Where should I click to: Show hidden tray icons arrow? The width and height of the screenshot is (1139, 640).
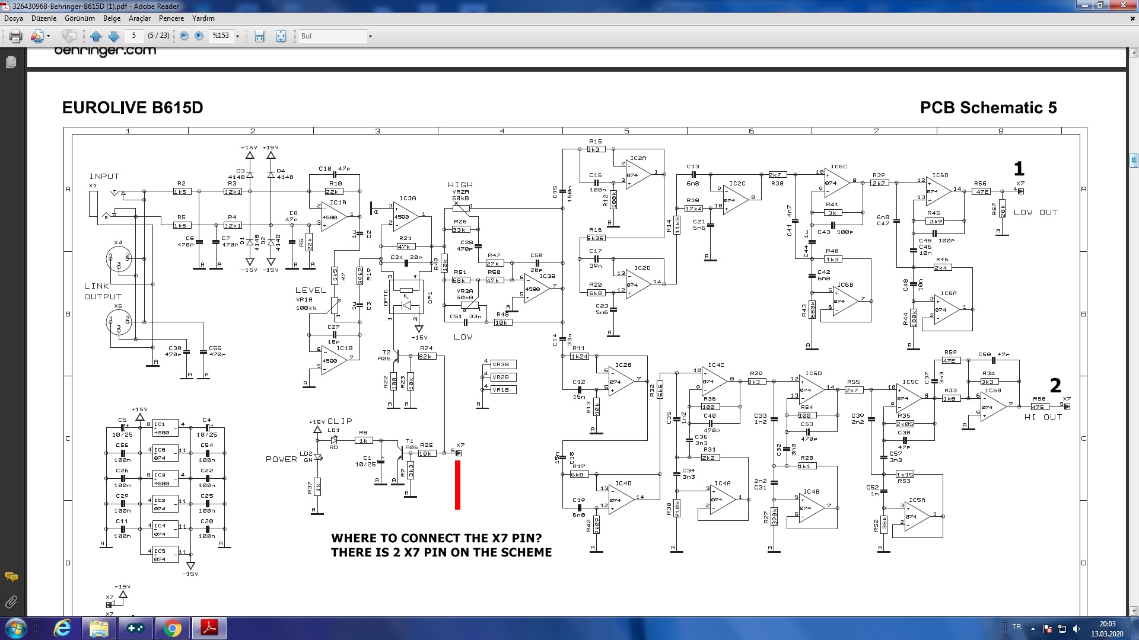[x=1033, y=629]
